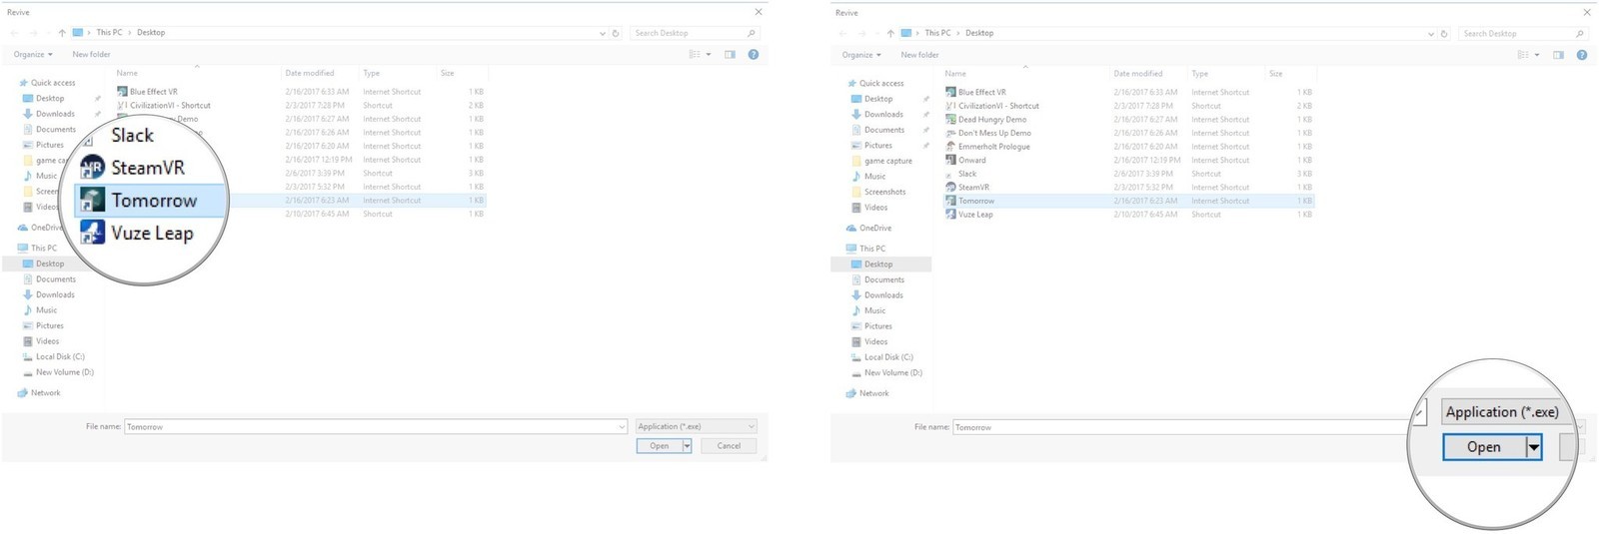The image size is (1599, 534).
Task: Open Organize dropdown in right dialog
Action: coord(861,55)
